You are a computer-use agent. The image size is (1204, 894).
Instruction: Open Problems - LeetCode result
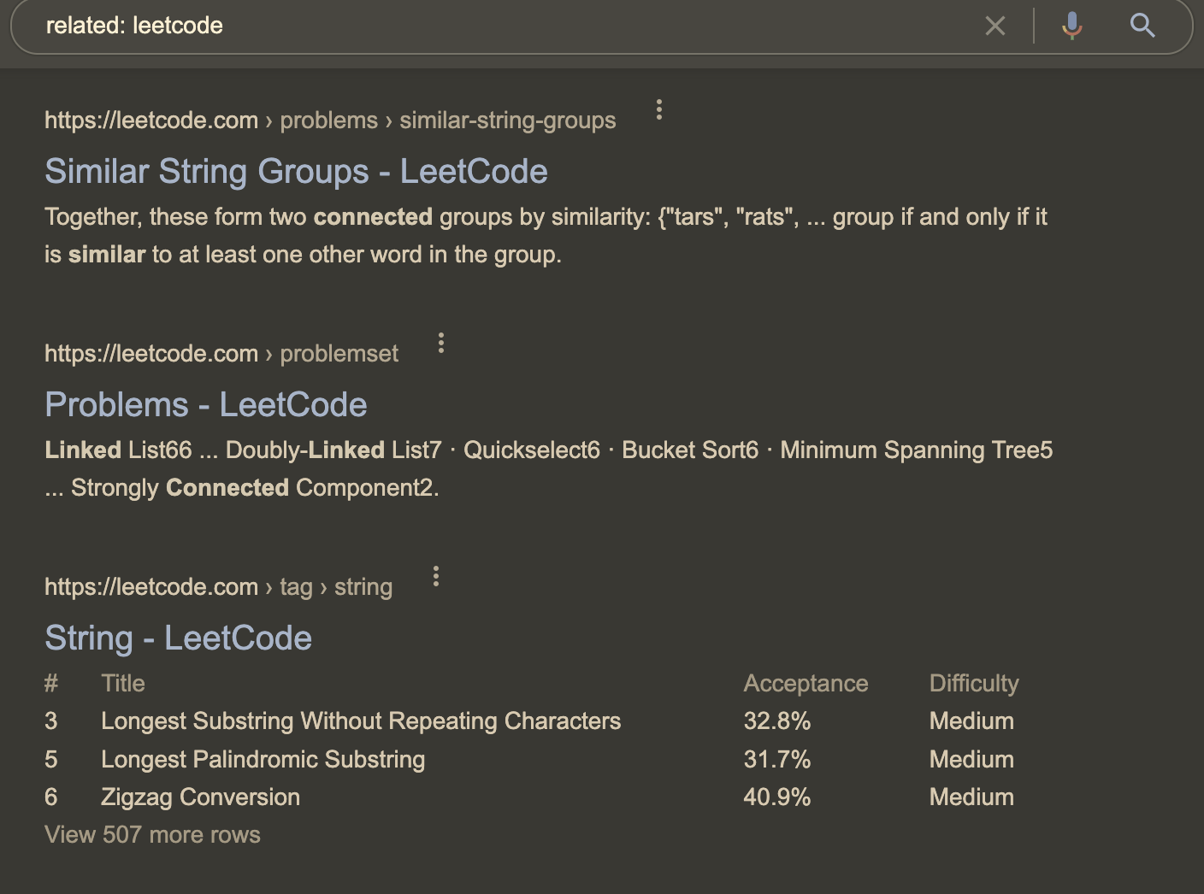[x=206, y=404]
